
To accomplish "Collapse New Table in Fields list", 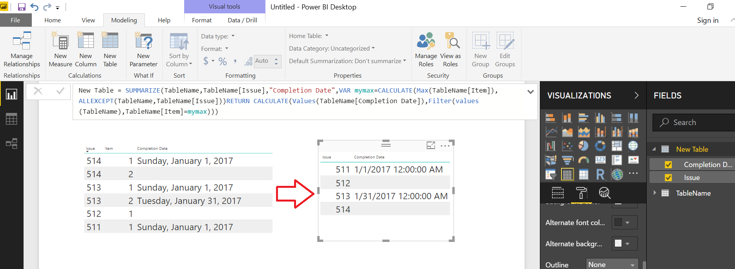I will (x=654, y=149).
